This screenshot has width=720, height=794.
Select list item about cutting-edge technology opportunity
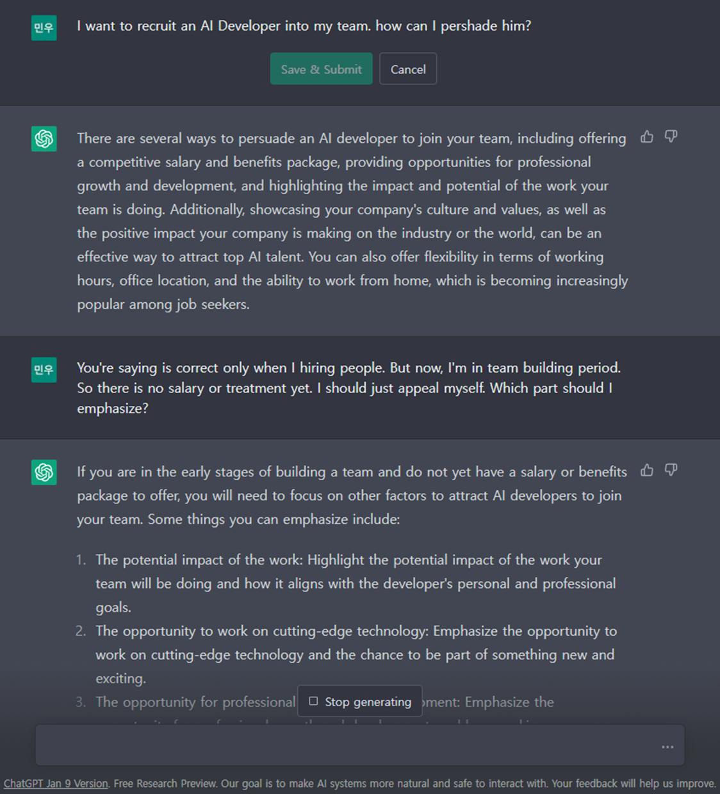(356, 654)
